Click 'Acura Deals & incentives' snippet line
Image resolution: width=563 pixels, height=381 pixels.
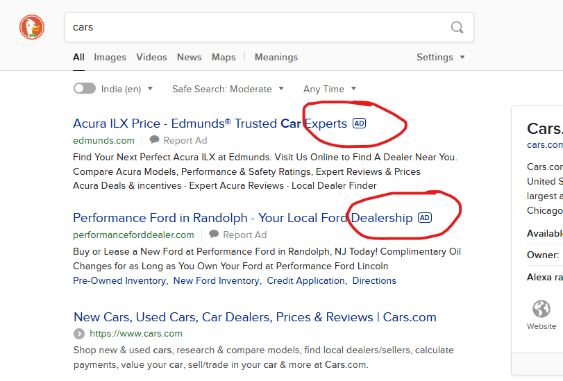pyautogui.click(x=225, y=186)
